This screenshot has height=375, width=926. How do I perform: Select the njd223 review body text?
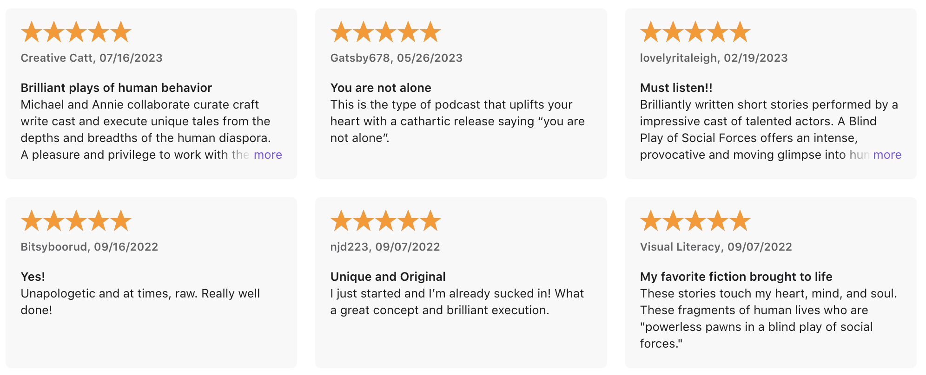click(x=457, y=302)
